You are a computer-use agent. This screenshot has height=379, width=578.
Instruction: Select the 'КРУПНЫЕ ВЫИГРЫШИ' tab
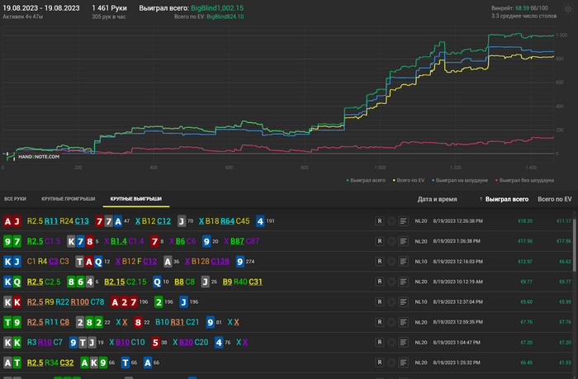(x=136, y=199)
